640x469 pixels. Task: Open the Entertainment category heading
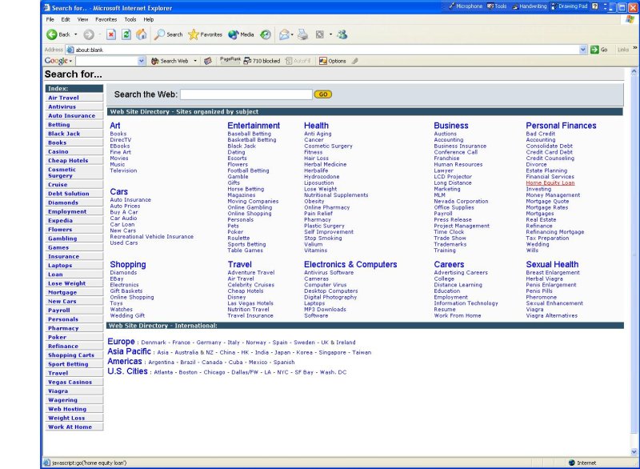[x=254, y=126]
